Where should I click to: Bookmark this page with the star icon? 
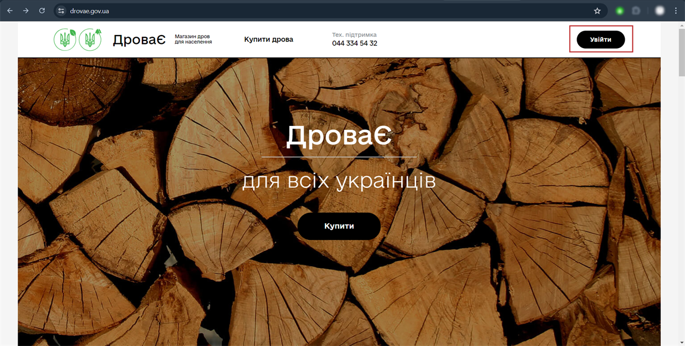[597, 10]
